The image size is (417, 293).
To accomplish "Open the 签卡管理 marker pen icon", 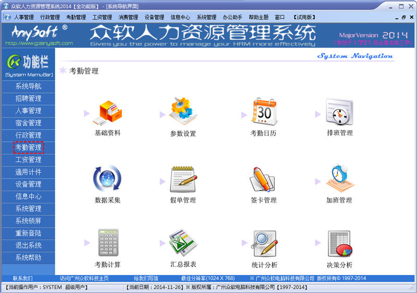I will coord(262,179).
